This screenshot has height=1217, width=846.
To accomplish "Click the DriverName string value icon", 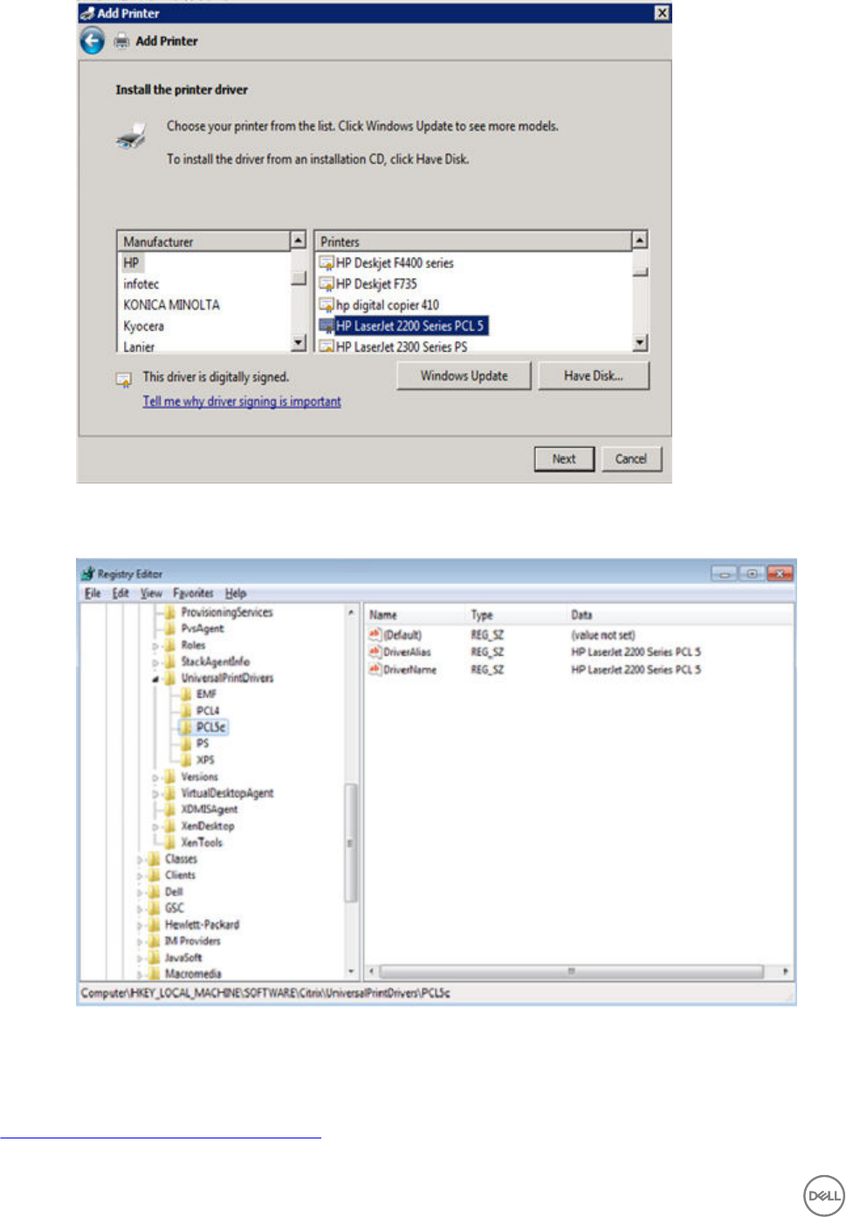I will [x=375, y=670].
